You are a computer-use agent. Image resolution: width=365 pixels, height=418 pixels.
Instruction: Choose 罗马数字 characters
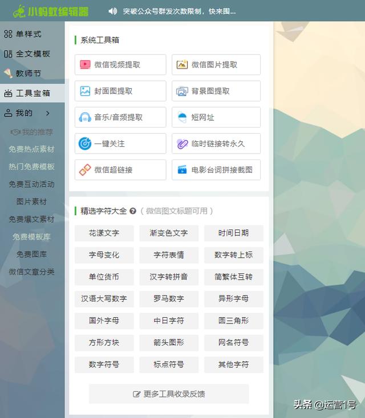click(x=169, y=299)
